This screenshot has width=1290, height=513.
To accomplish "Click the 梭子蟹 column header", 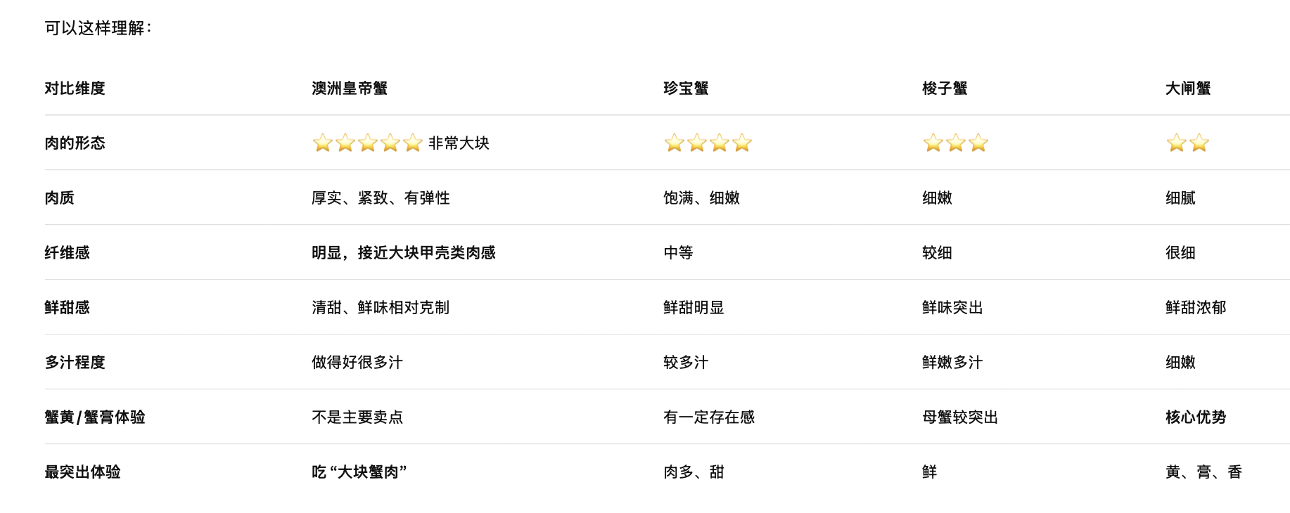I will (945, 89).
